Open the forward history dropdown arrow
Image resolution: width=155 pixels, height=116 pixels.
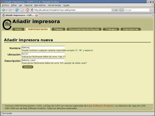14,10
